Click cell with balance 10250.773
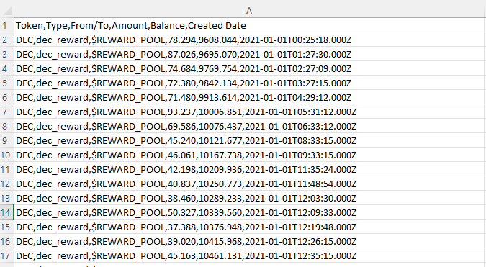The height and width of the screenshot is (267, 486). tap(250, 184)
